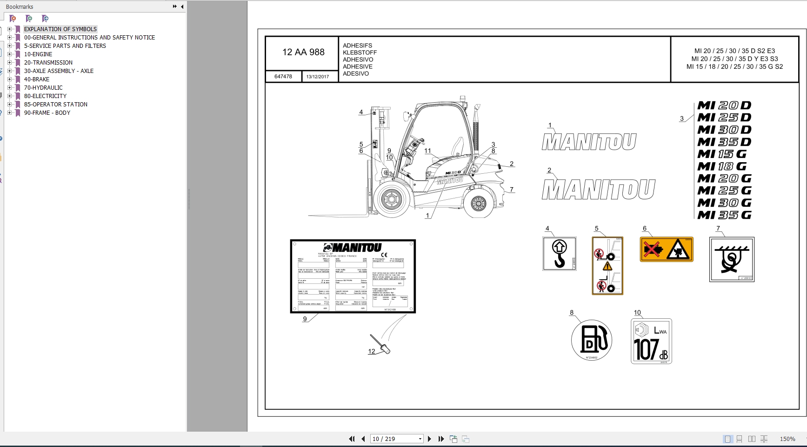Click the panel splitter handle beside bookmarks
This screenshot has width=807, height=447.
(188, 199)
